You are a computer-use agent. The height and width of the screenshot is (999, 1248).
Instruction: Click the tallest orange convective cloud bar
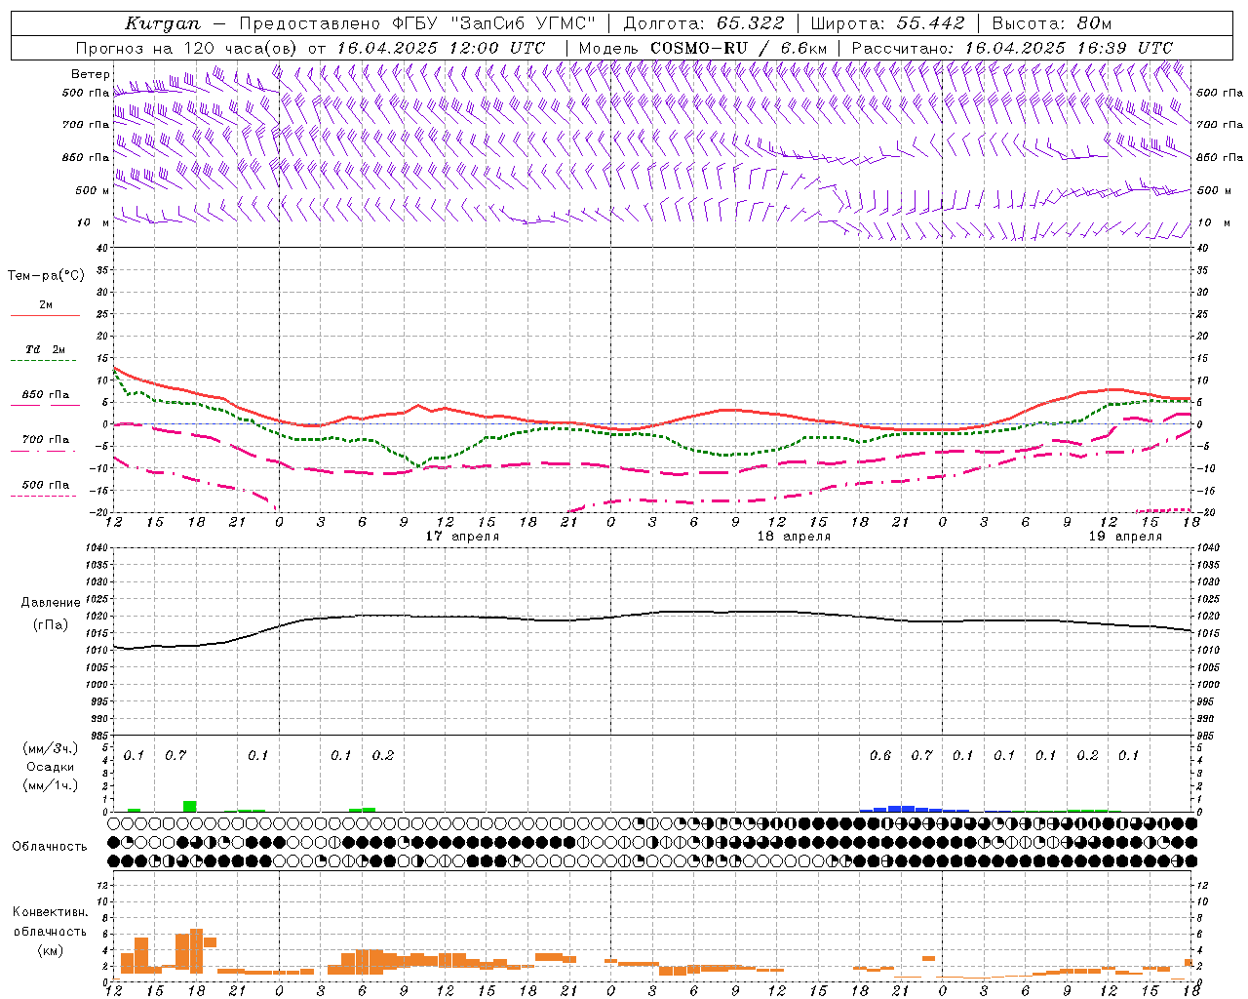[x=196, y=951]
